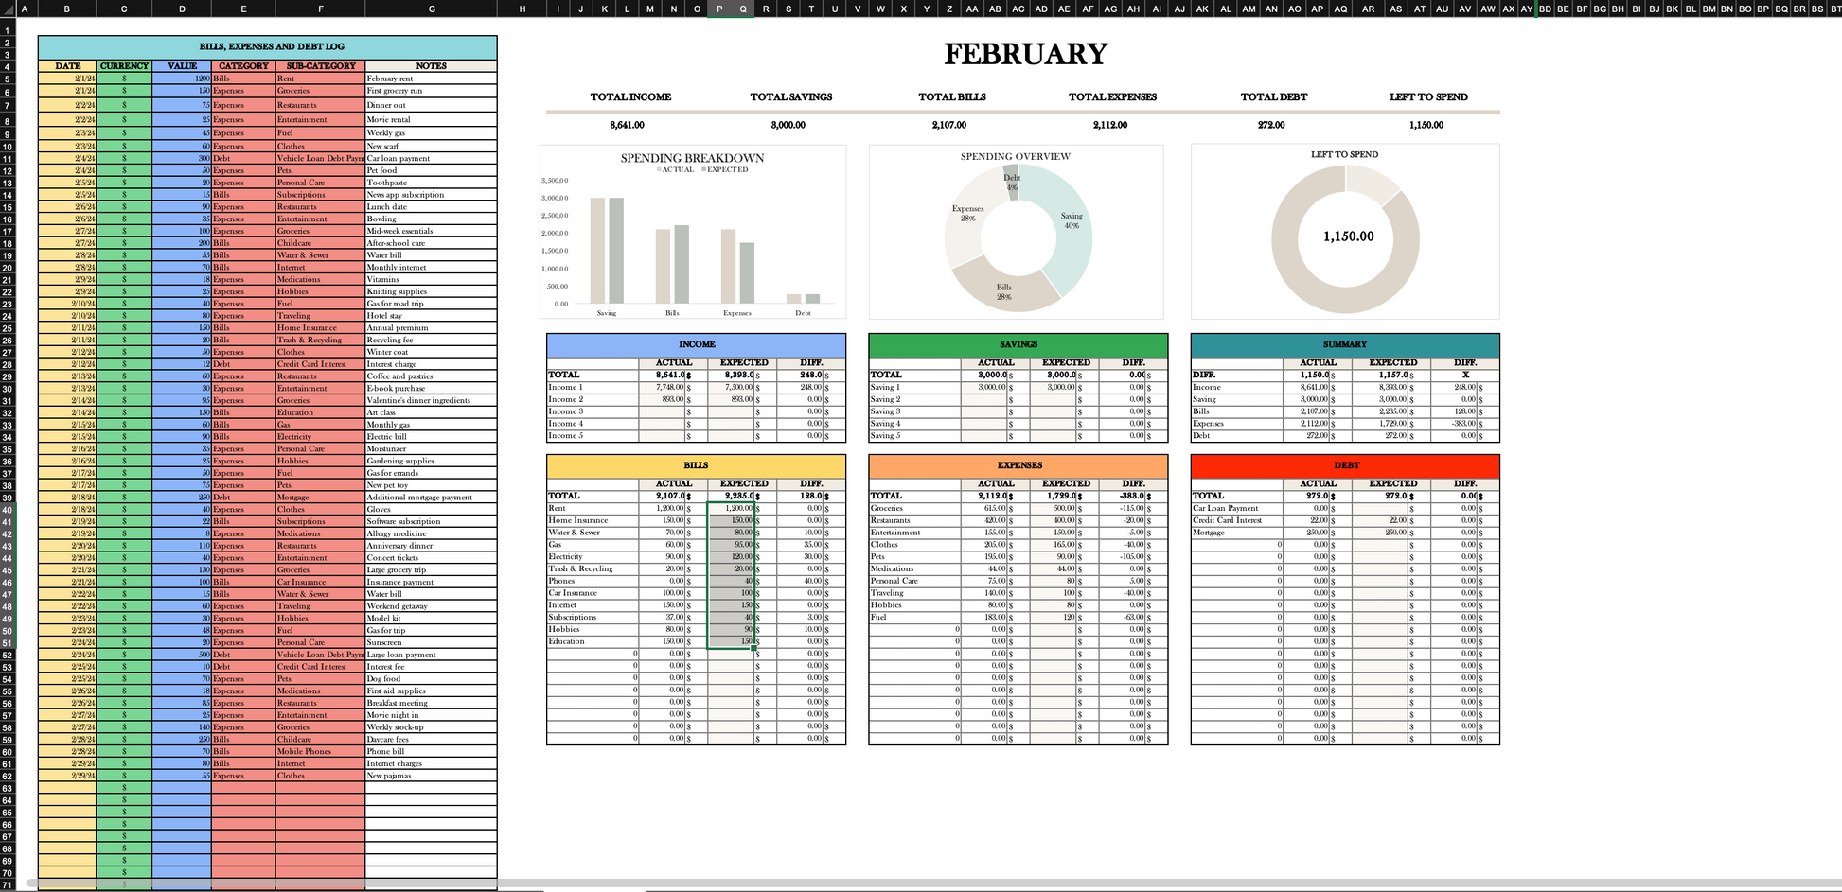
Task: Click the TOTAL DEBT label
Action: [x=1273, y=97]
